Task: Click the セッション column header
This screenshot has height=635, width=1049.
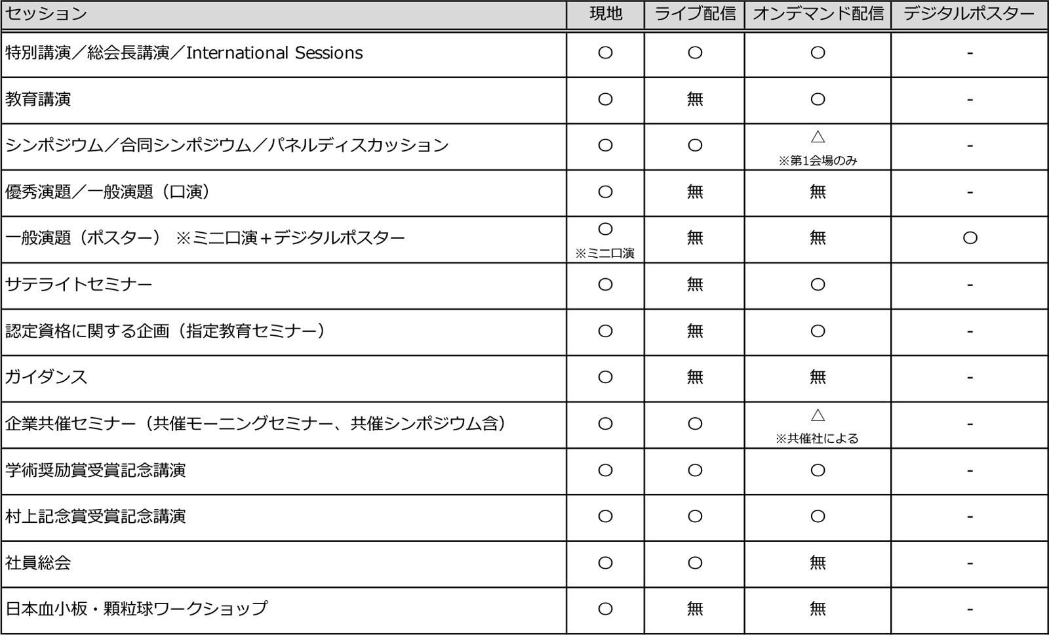Action: tap(47, 14)
